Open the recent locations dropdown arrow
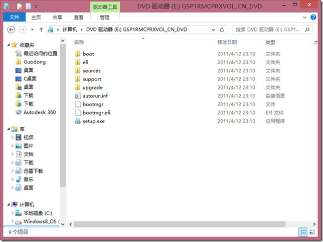 tap(32, 30)
